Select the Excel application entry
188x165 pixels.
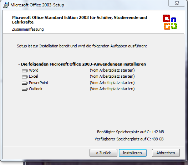coord(34,76)
